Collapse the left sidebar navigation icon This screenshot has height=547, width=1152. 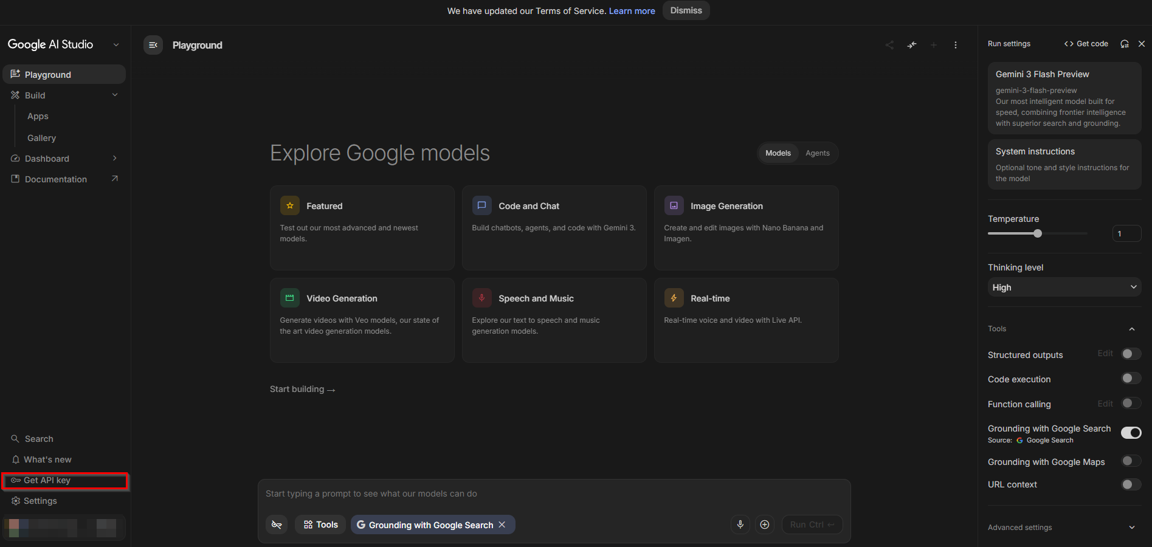[x=153, y=45]
